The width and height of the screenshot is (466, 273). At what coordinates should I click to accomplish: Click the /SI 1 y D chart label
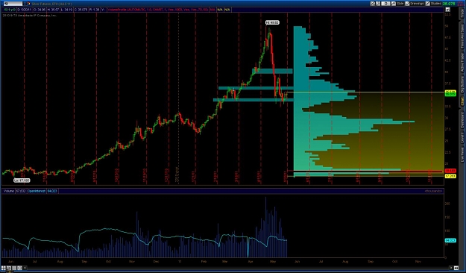point(10,10)
